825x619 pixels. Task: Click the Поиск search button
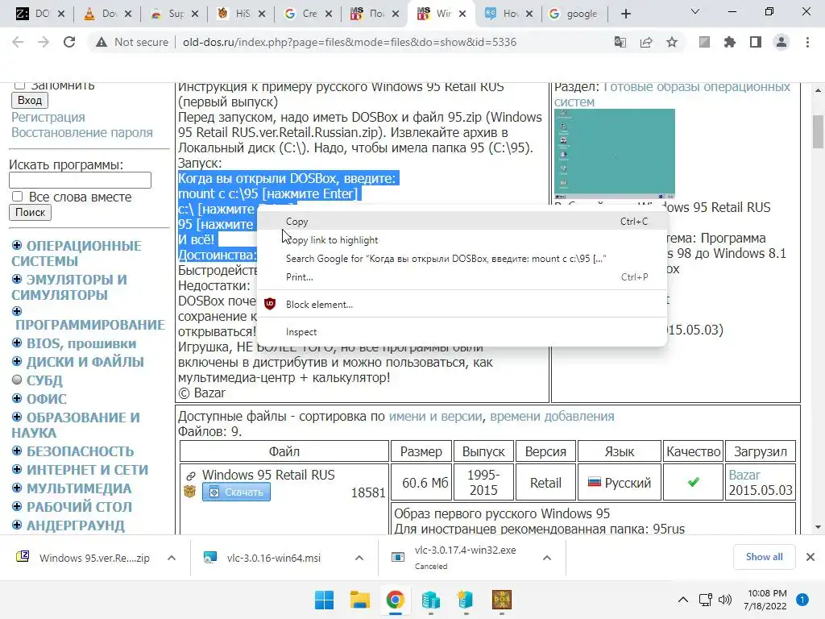(x=30, y=212)
